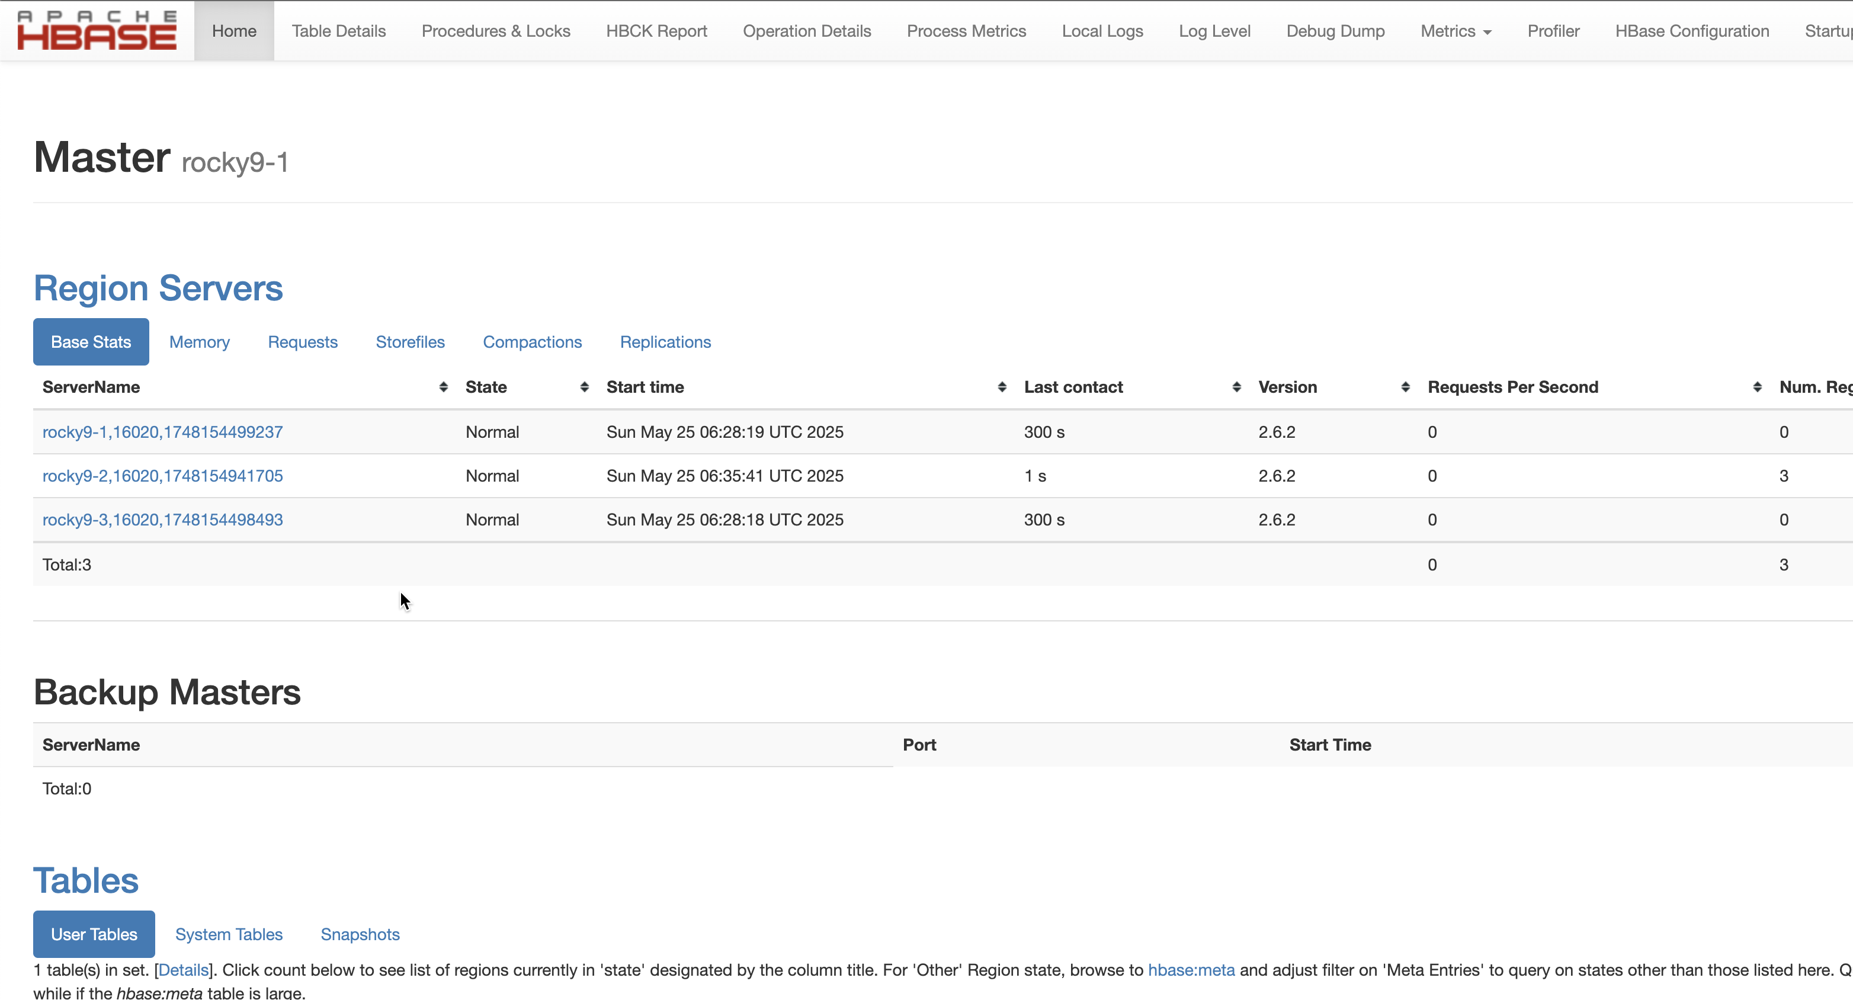Open region server rocky9-3 link
The image size is (1853, 1000).
click(162, 520)
